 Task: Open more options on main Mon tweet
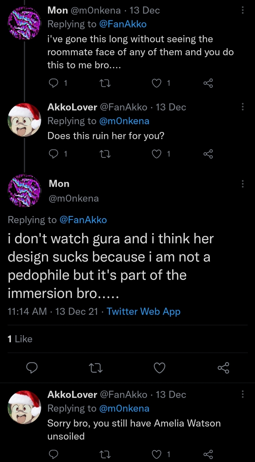point(242,184)
